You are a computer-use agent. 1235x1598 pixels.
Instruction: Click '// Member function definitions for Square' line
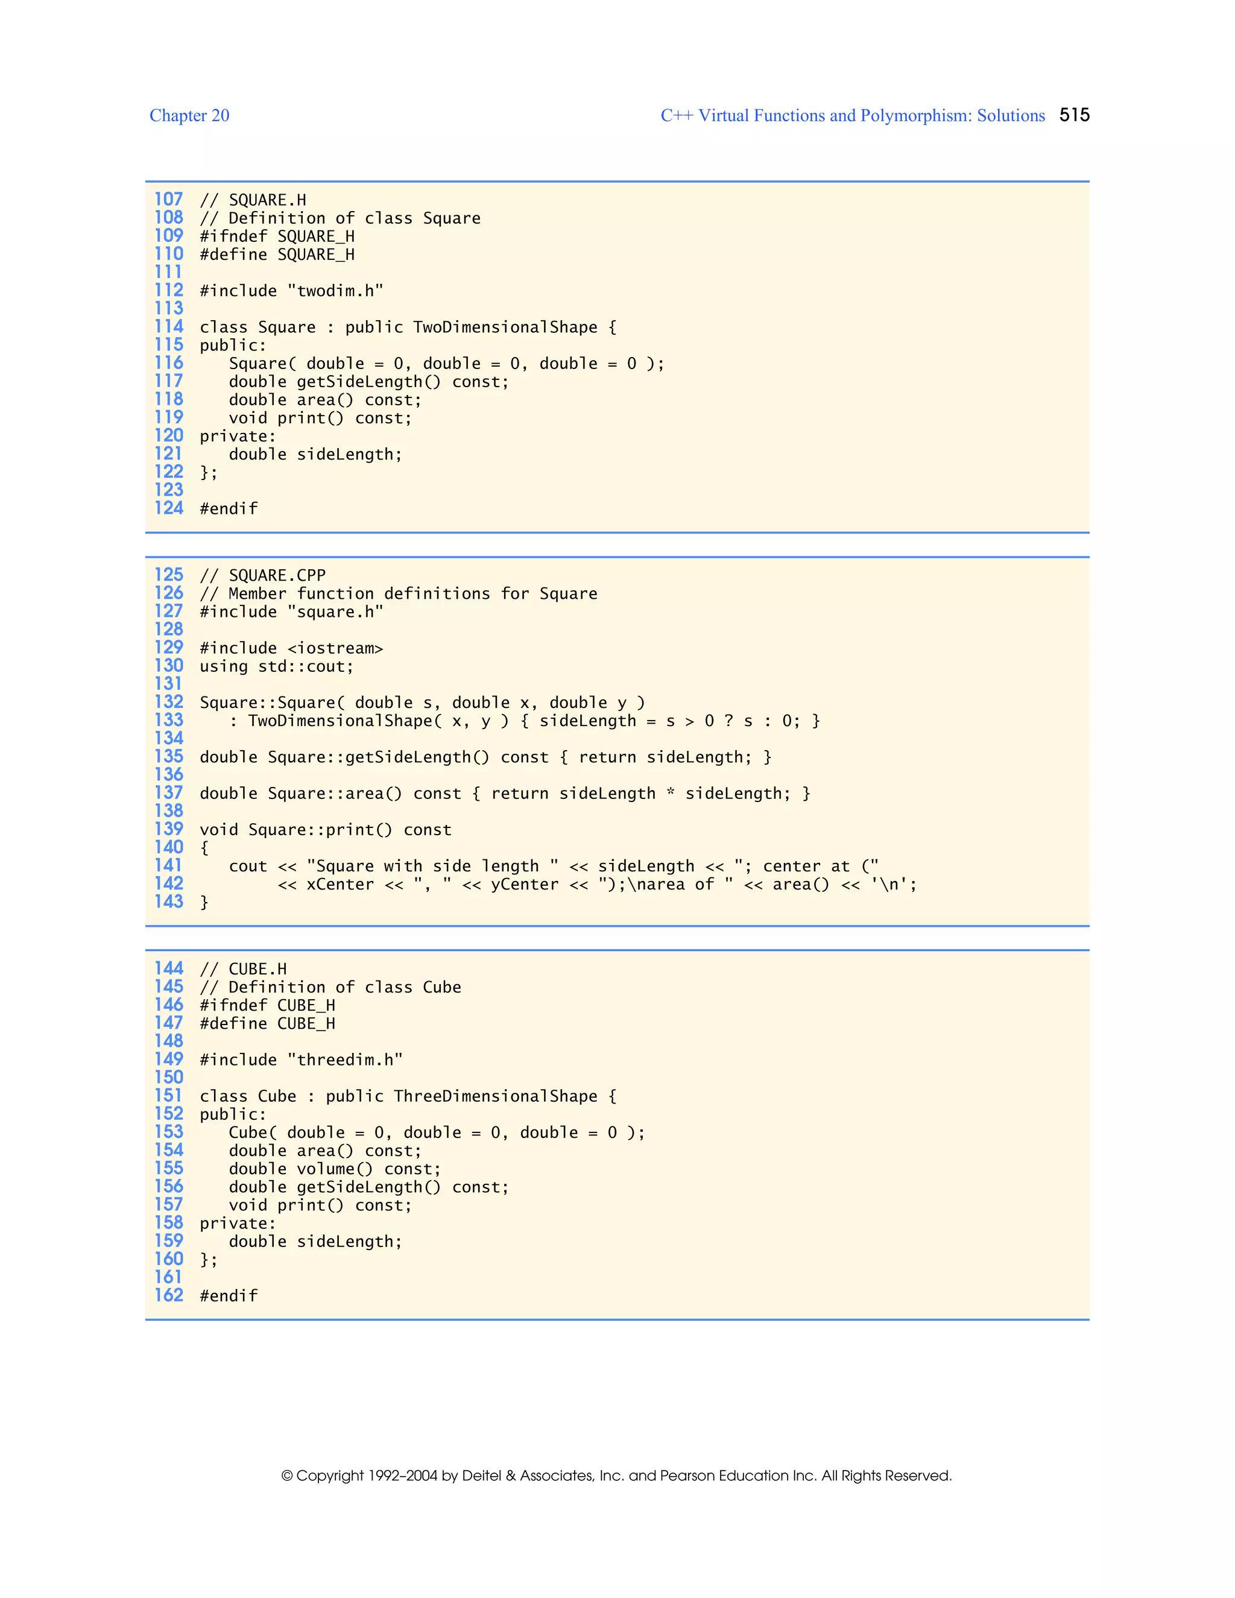[x=399, y=594]
